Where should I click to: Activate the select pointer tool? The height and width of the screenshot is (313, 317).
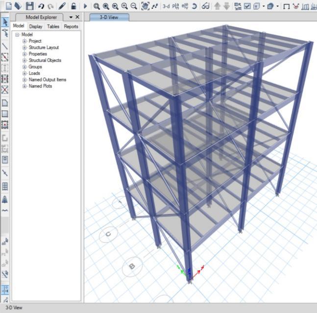pyautogui.click(x=5, y=22)
